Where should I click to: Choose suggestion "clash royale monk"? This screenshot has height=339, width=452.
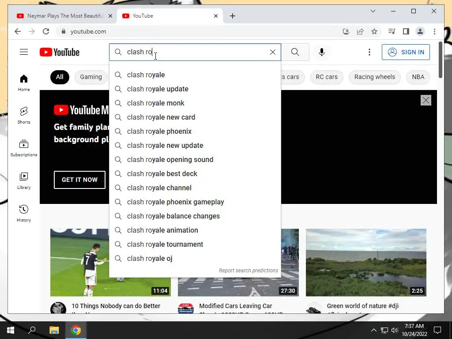tap(195, 103)
